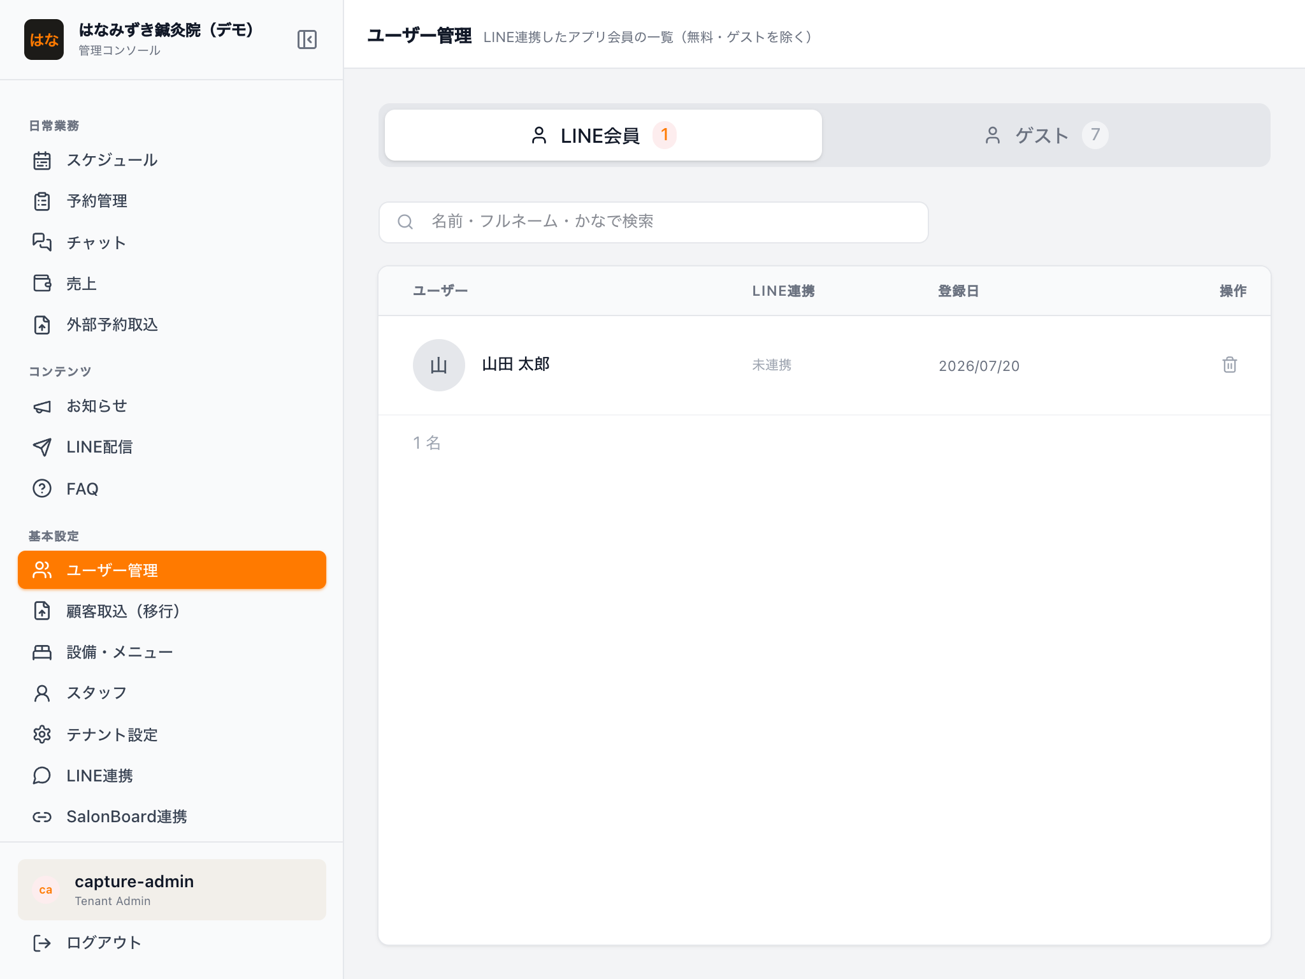This screenshot has height=979, width=1305.
Task: Click capture-admin account card
Action: [x=172, y=890]
